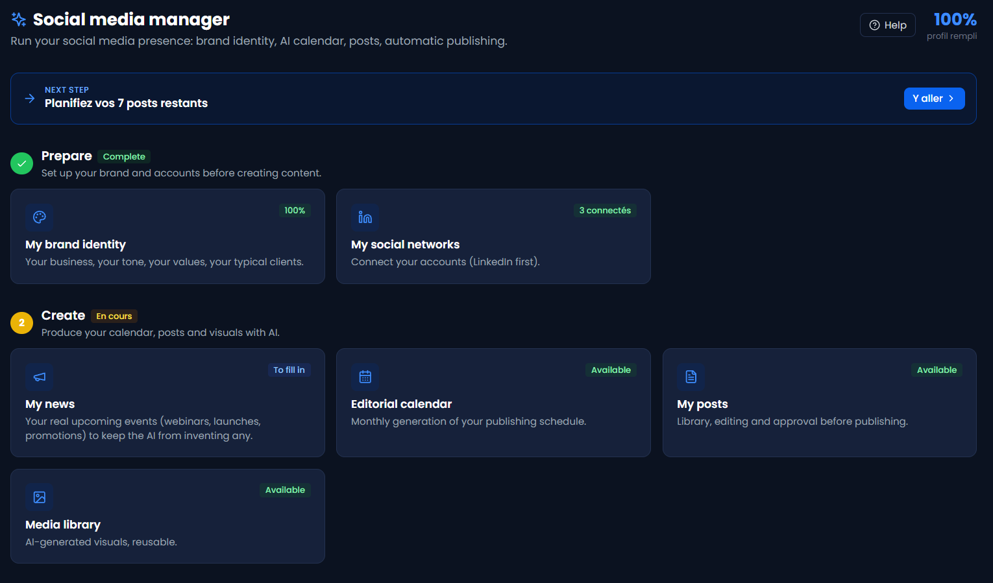Image resolution: width=993 pixels, height=583 pixels.
Task: Click the Available badge on Editorial calendar
Action: [611, 370]
